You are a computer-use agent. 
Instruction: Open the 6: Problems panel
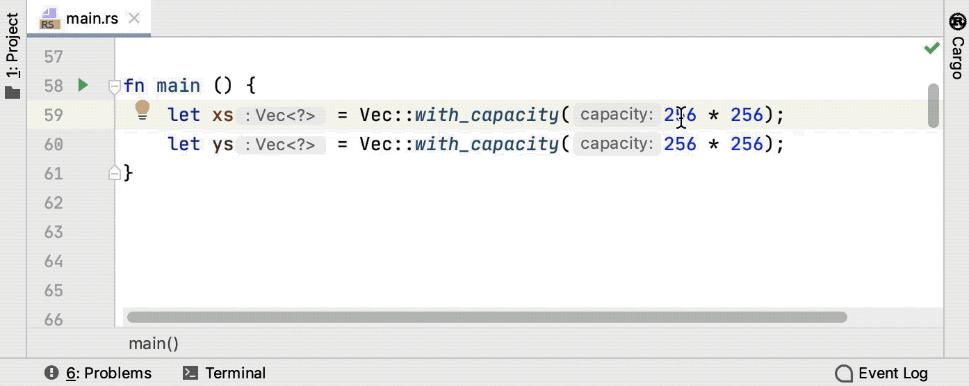click(x=98, y=373)
